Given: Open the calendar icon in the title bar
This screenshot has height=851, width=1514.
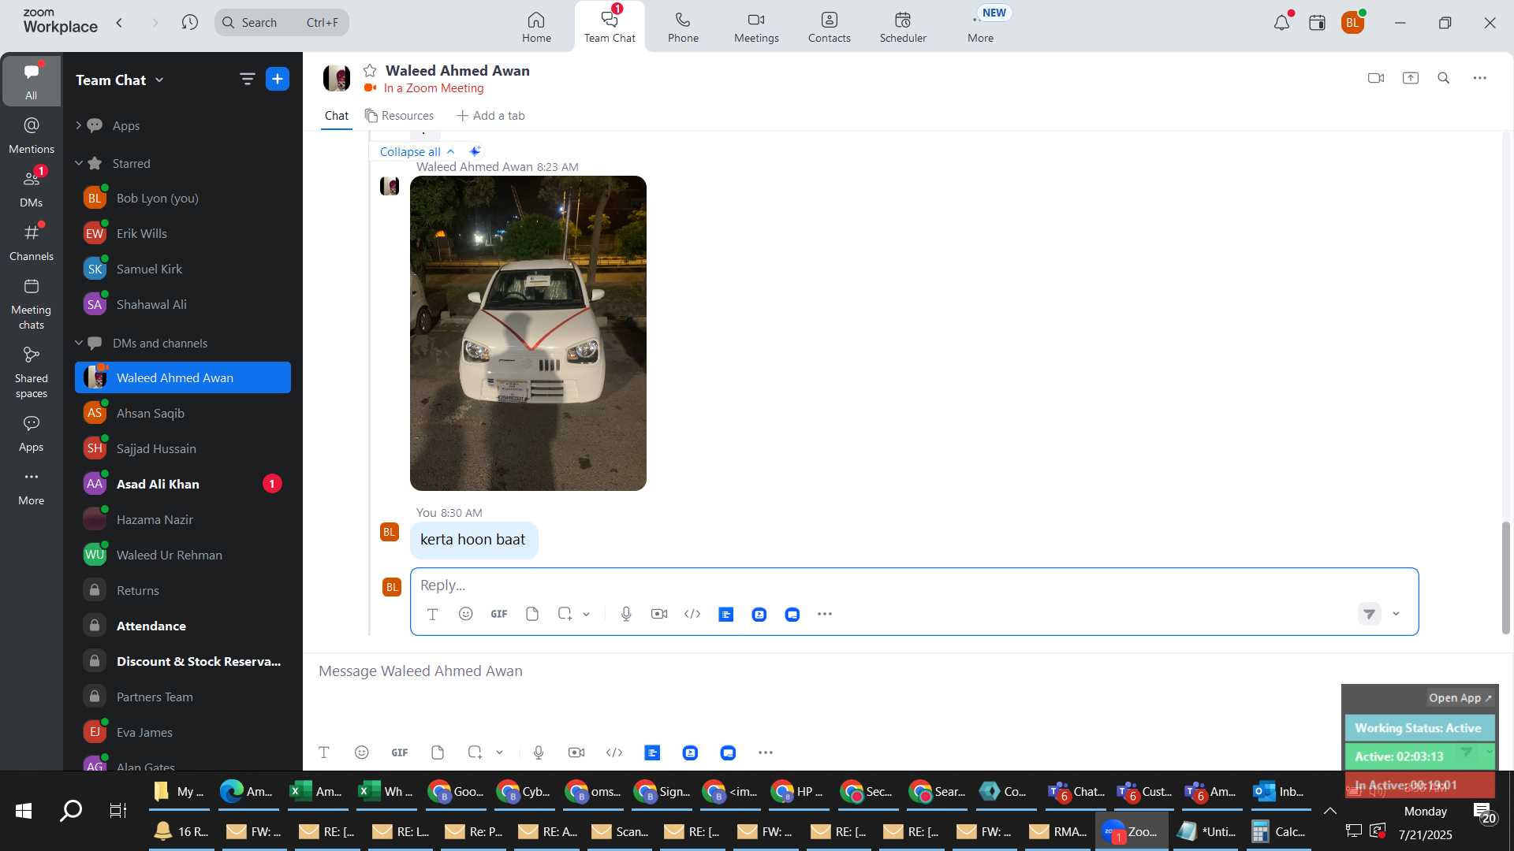Looking at the screenshot, I should pos(1317,22).
